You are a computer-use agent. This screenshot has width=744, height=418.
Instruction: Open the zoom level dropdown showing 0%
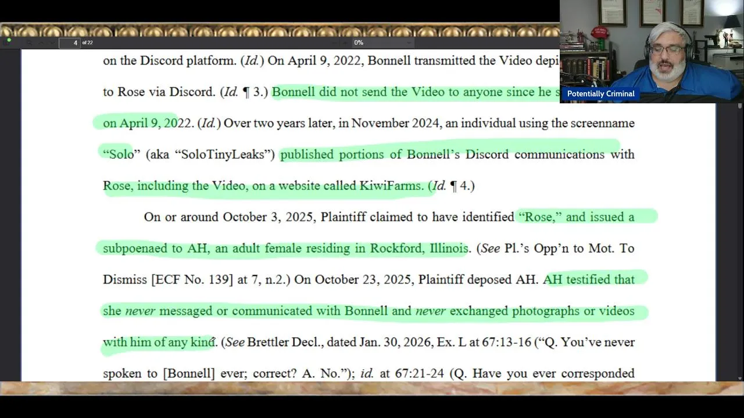(x=383, y=42)
